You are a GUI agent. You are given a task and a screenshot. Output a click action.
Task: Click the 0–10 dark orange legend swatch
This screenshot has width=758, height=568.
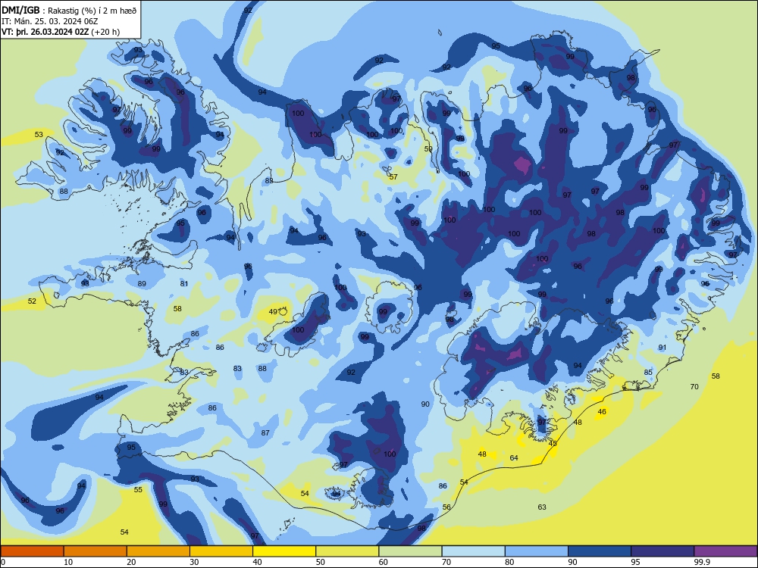tap(32, 551)
